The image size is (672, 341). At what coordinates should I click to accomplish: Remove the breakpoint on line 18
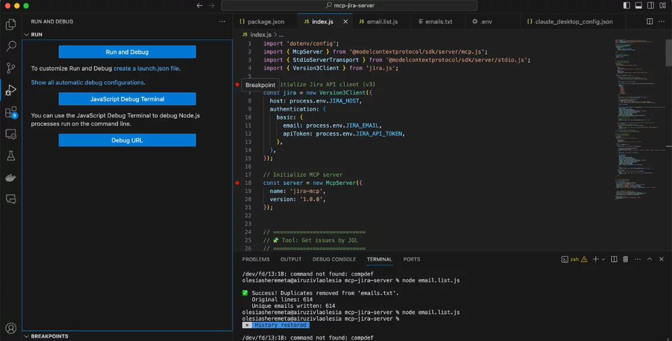pyautogui.click(x=237, y=183)
